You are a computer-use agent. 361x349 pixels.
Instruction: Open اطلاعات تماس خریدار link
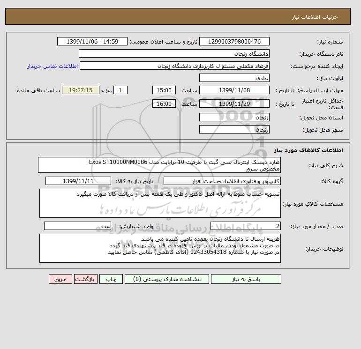53,66
